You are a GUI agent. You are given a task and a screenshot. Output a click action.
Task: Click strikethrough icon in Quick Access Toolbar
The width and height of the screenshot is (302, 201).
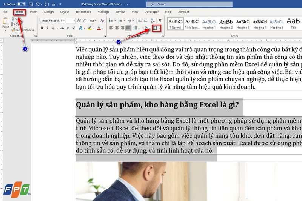pyautogui.click(x=54, y=4)
